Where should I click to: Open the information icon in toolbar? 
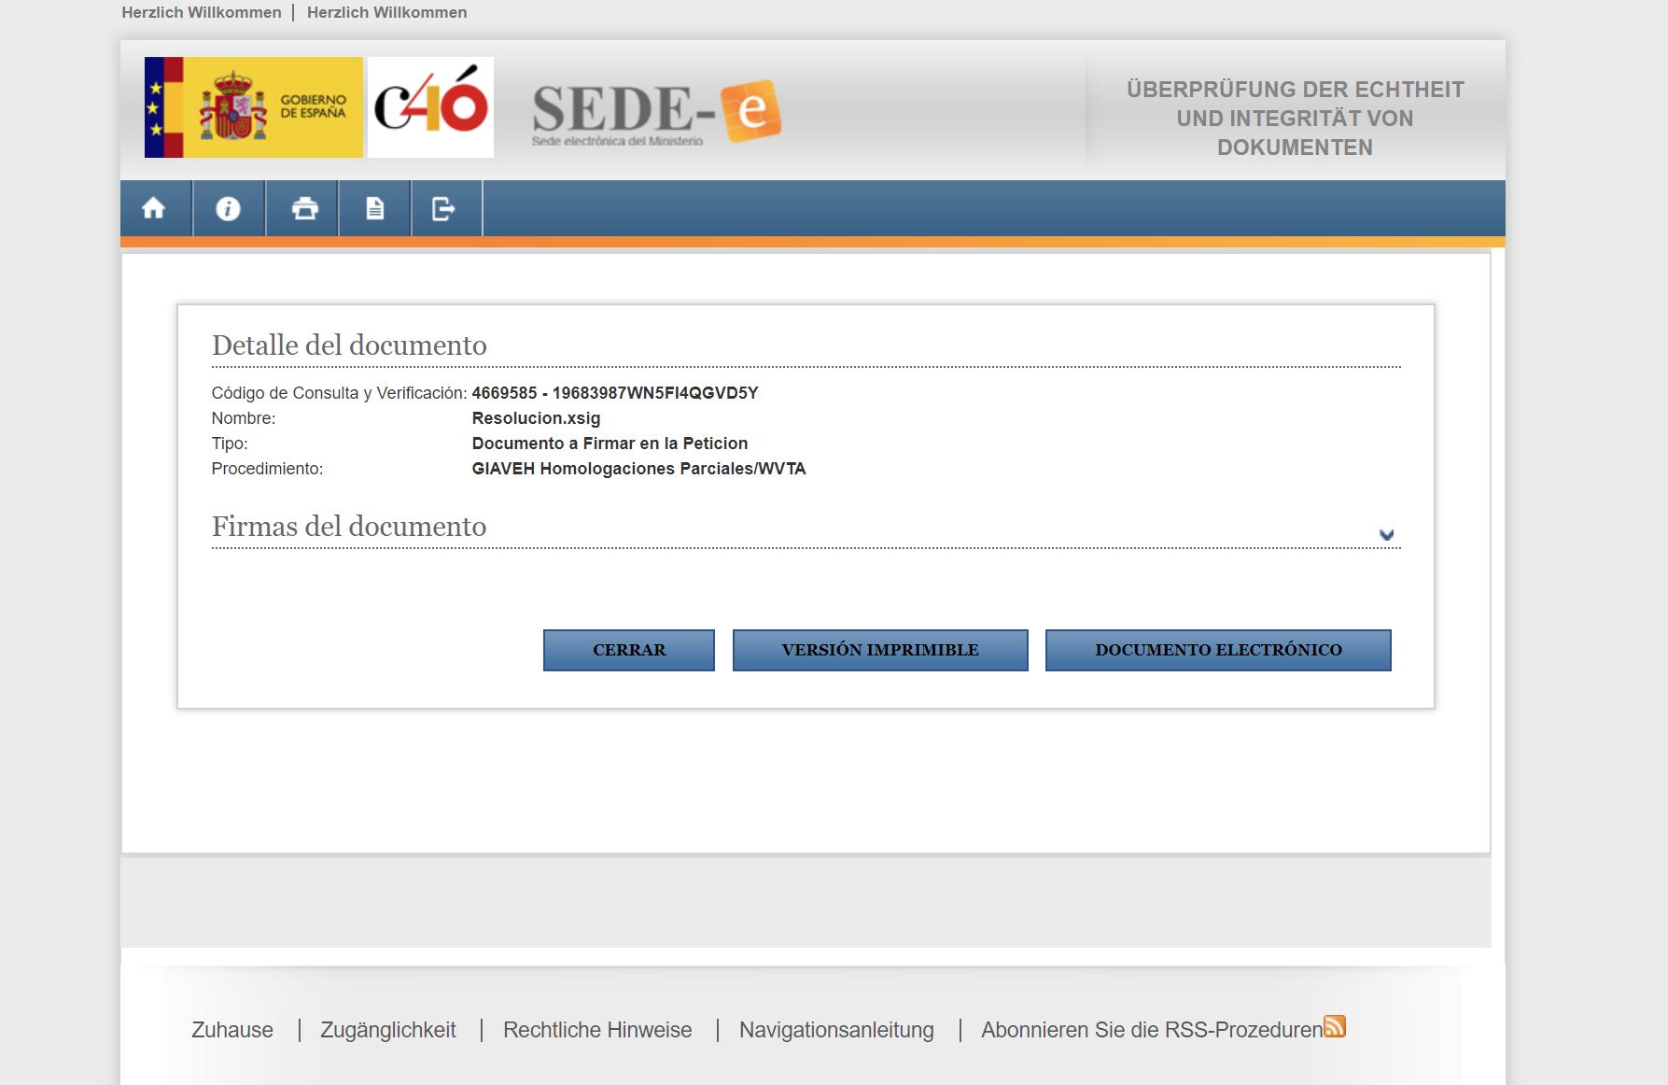tap(228, 208)
